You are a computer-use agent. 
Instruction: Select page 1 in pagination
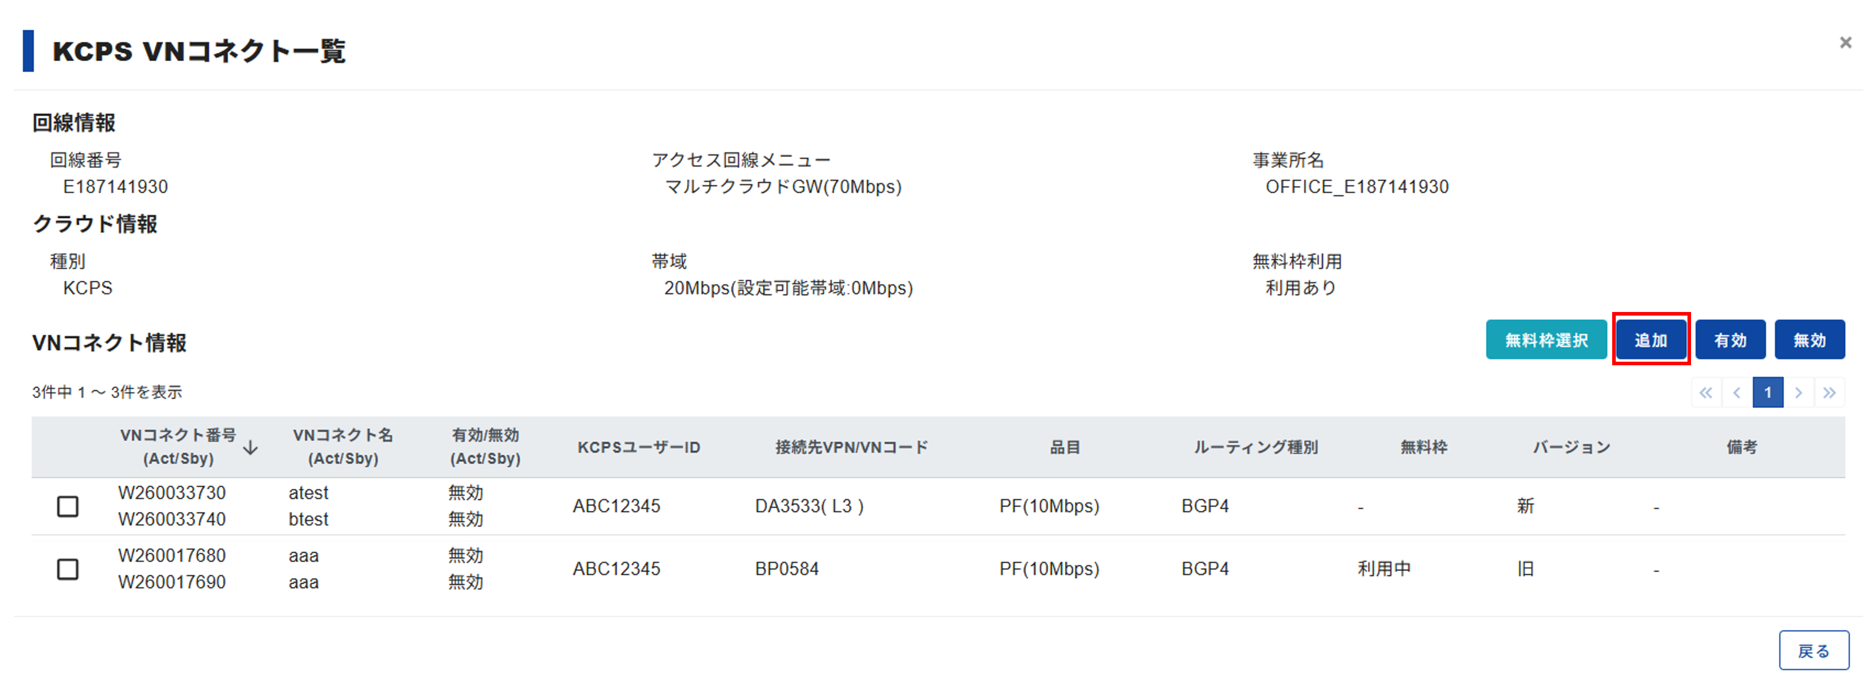click(1767, 392)
